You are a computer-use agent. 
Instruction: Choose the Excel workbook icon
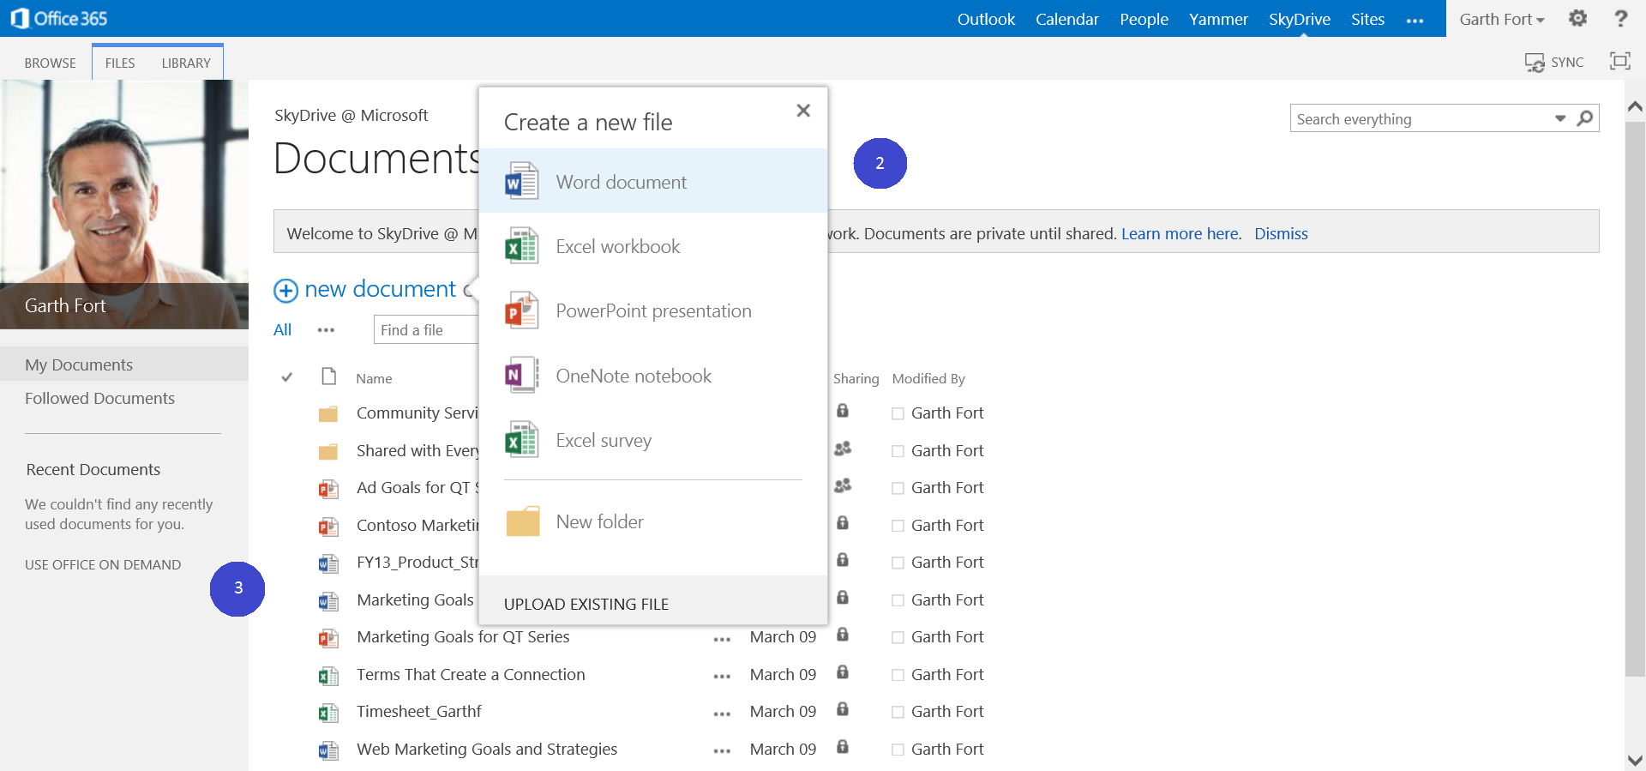(521, 246)
